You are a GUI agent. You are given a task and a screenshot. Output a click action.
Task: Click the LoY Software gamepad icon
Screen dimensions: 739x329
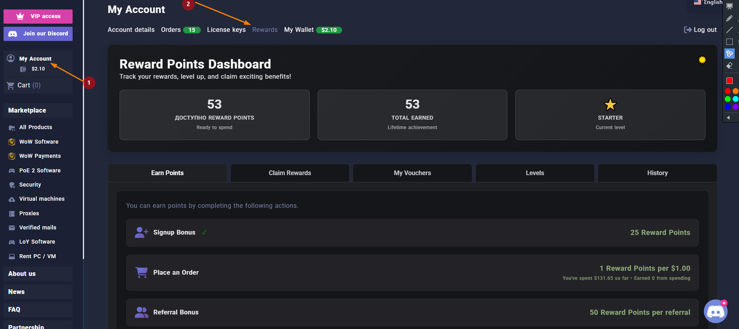click(12, 242)
